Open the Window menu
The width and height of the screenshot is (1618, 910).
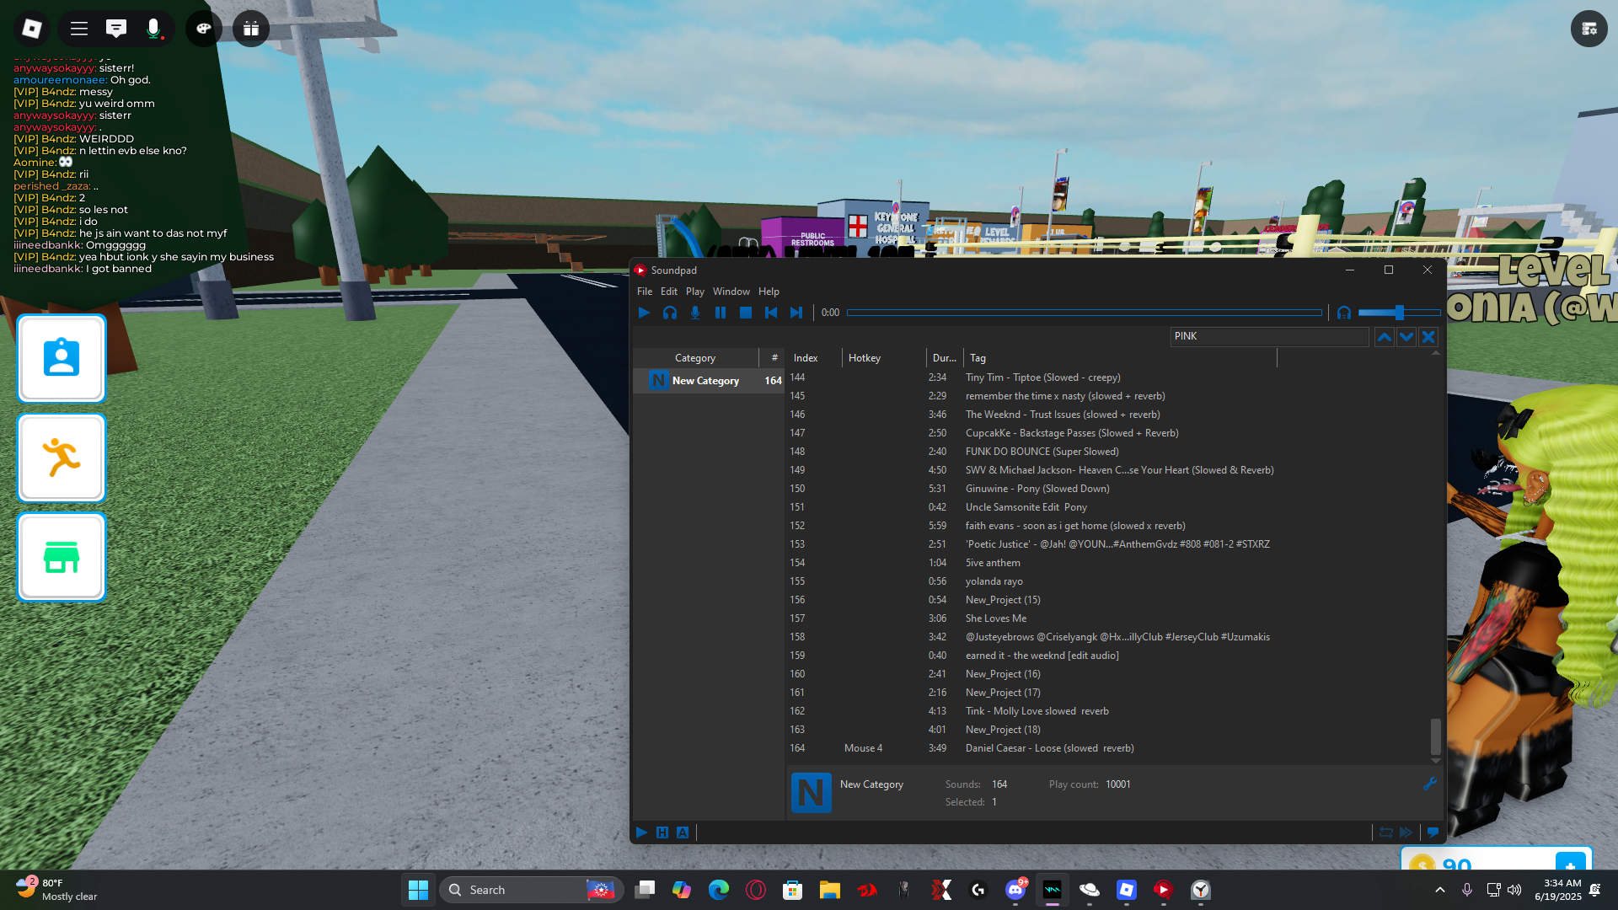(x=731, y=292)
